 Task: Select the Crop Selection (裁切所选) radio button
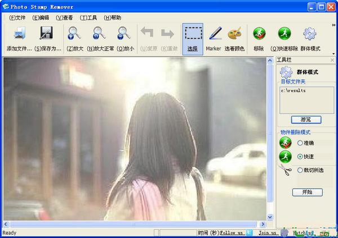click(300, 170)
